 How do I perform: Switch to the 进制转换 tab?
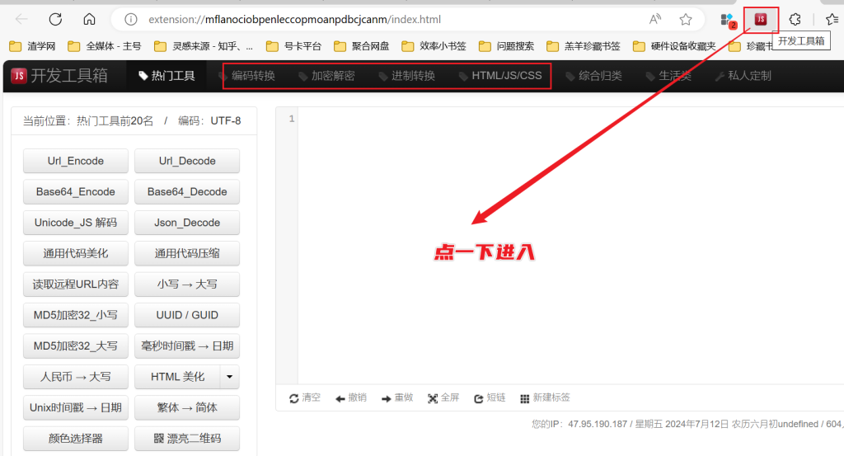click(x=407, y=76)
